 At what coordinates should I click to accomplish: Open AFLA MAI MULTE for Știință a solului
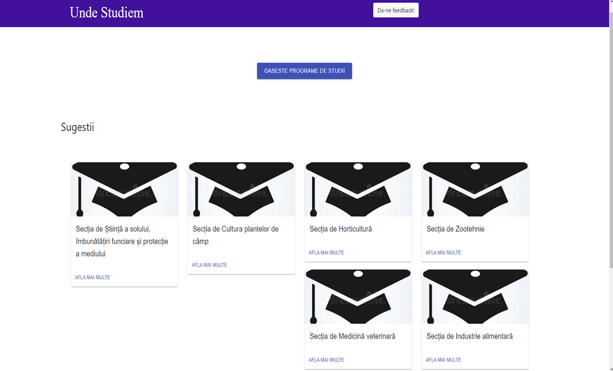(x=92, y=277)
